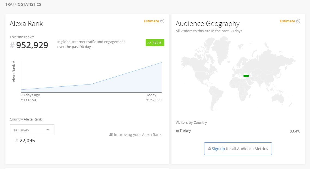Click the Sign up for all Audience Metrics button
This screenshot has height=169, width=310.
(x=238, y=149)
